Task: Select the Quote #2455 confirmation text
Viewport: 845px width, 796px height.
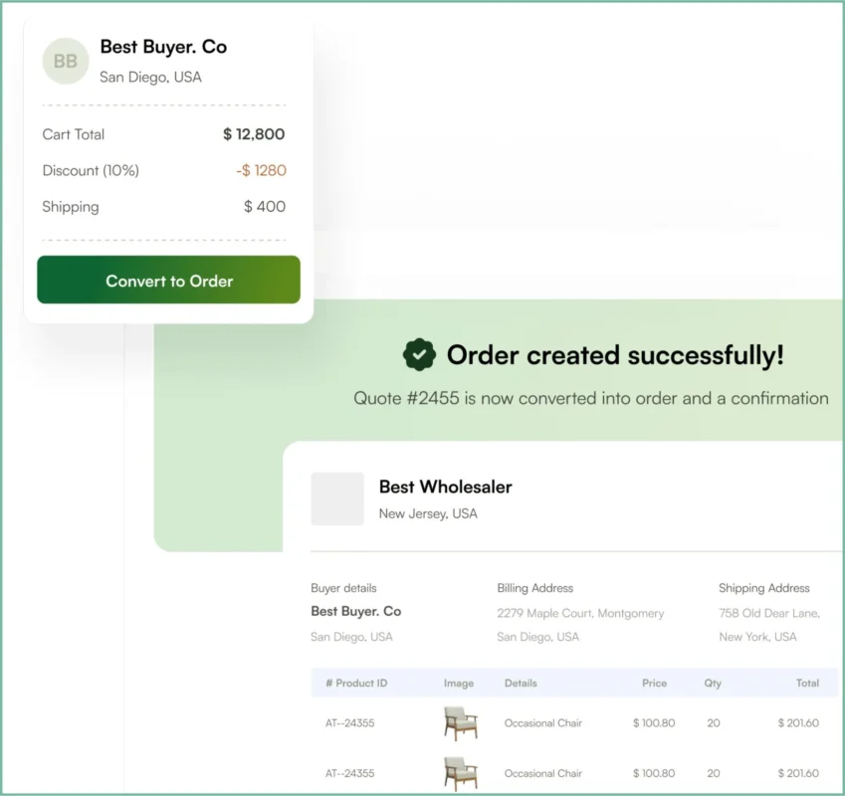Action: click(x=590, y=398)
